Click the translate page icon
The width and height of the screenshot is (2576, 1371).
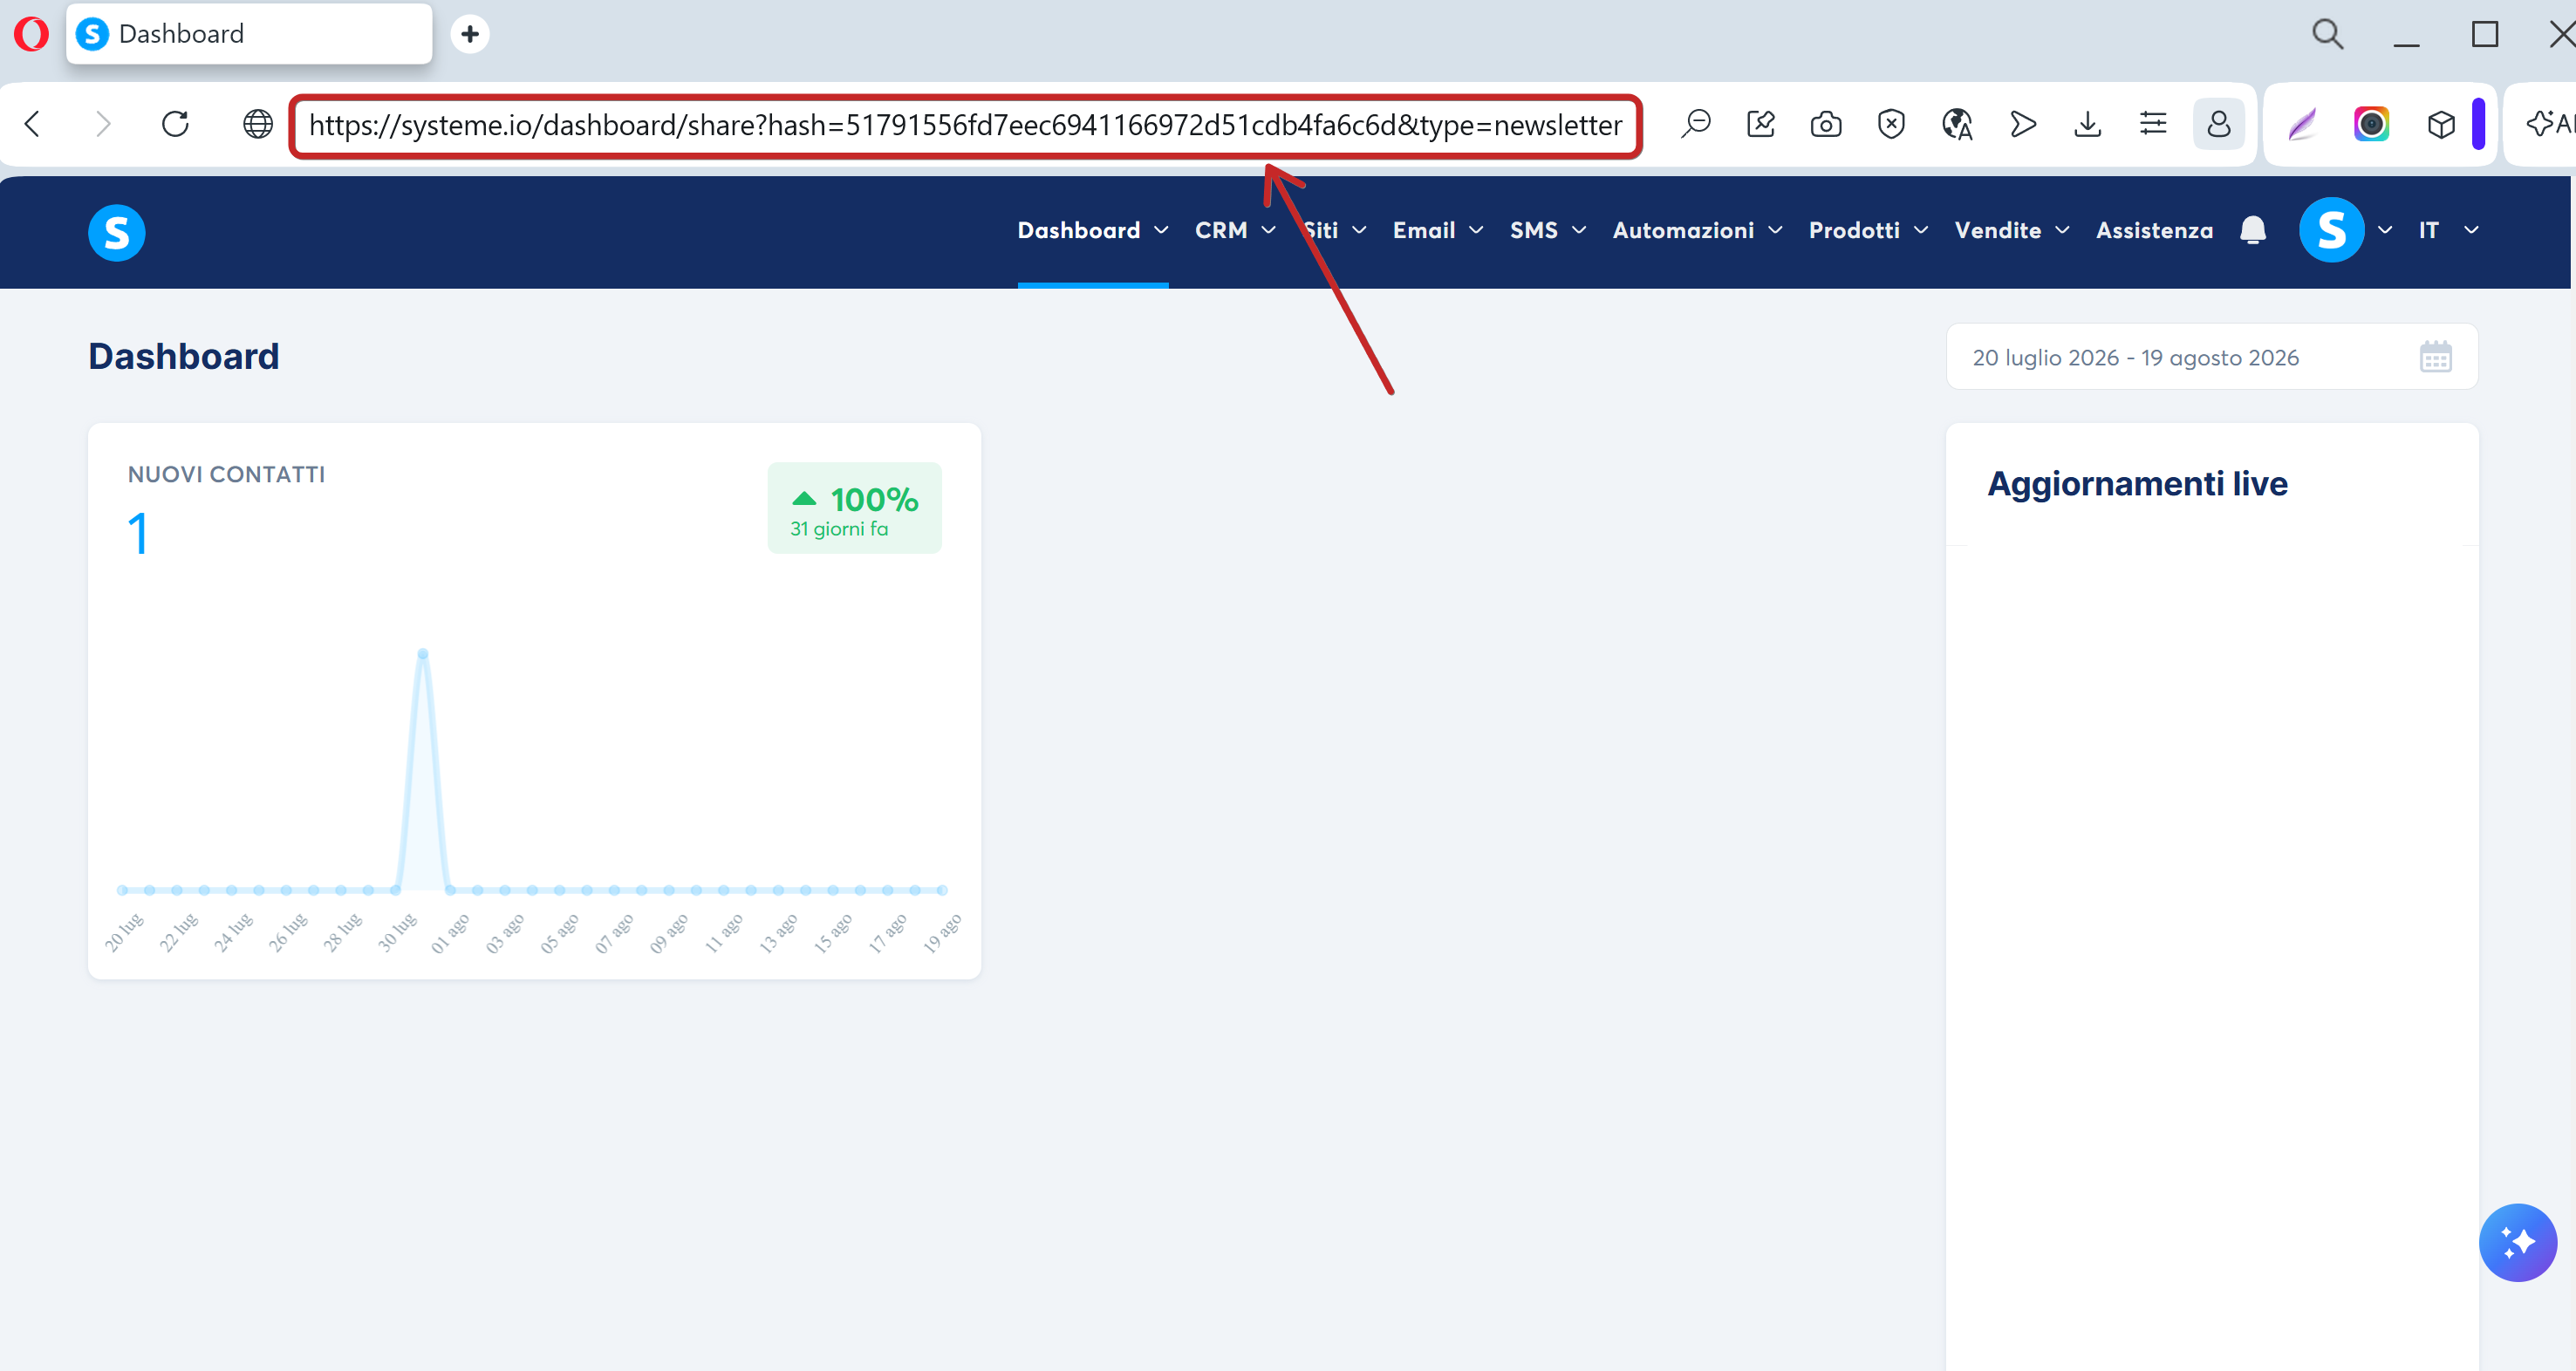(1957, 124)
